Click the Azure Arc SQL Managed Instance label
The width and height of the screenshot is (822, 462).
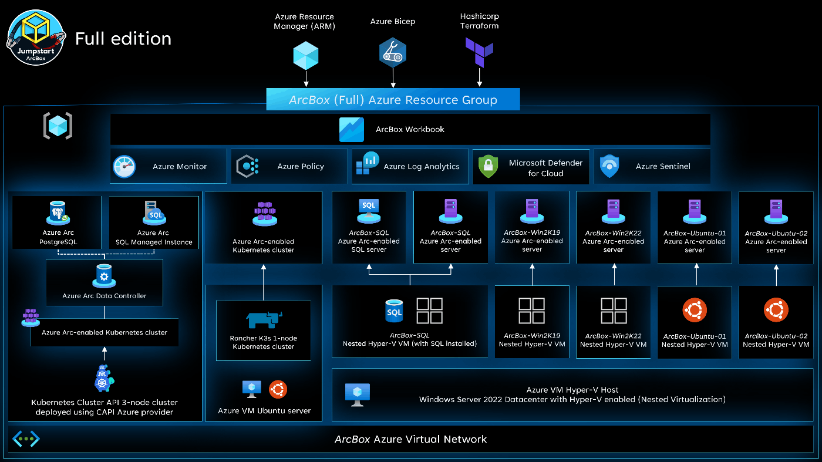coord(154,238)
